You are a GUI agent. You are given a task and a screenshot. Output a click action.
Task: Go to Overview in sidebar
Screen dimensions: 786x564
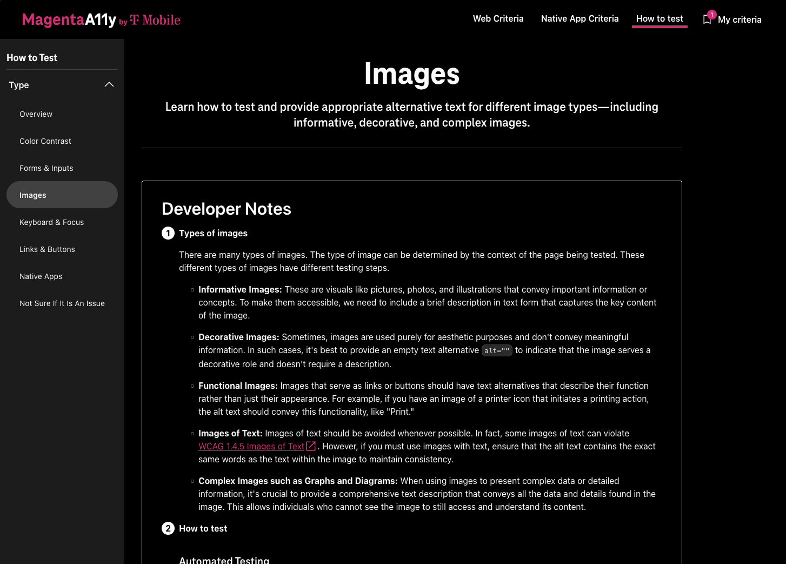point(62,114)
